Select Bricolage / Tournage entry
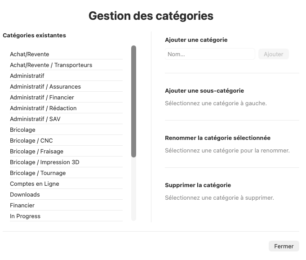 click(38, 173)
